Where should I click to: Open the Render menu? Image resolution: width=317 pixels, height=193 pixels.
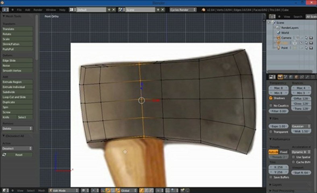(x=38, y=10)
